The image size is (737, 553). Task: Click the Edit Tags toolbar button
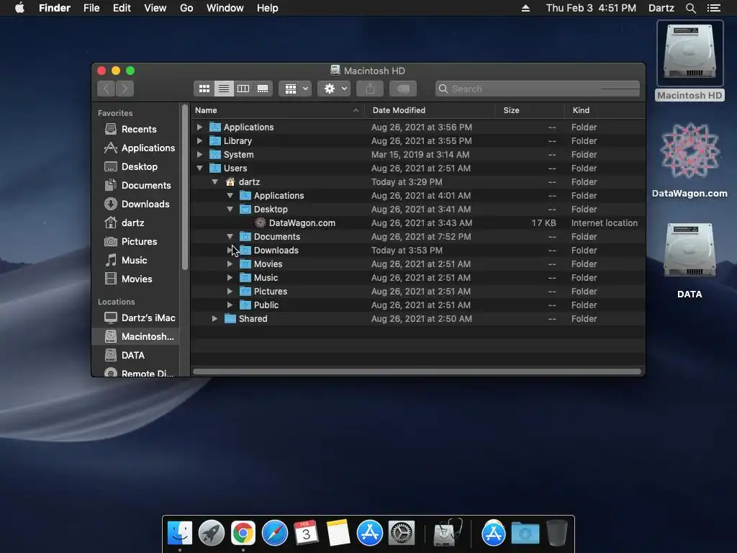coord(403,89)
